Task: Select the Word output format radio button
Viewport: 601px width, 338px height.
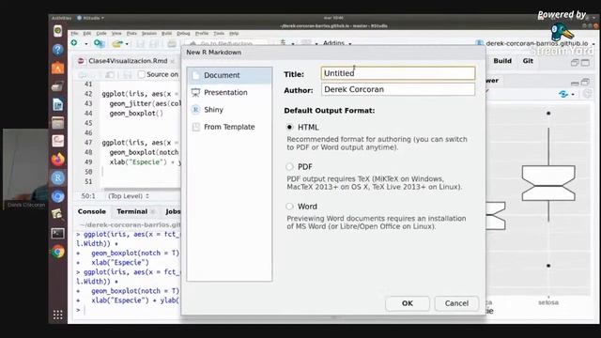Action: pos(290,207)
